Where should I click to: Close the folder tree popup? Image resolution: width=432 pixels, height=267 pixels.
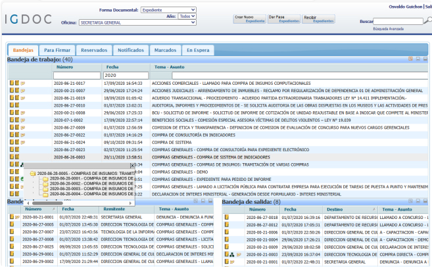click(x=132, y=165)
